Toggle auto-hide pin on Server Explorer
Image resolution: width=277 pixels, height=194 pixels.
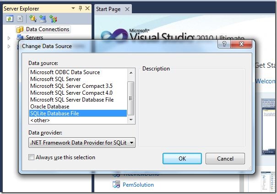[x=81, y=8]
